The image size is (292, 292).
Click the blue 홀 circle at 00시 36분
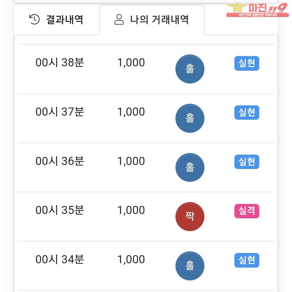(x=190, y=167)
